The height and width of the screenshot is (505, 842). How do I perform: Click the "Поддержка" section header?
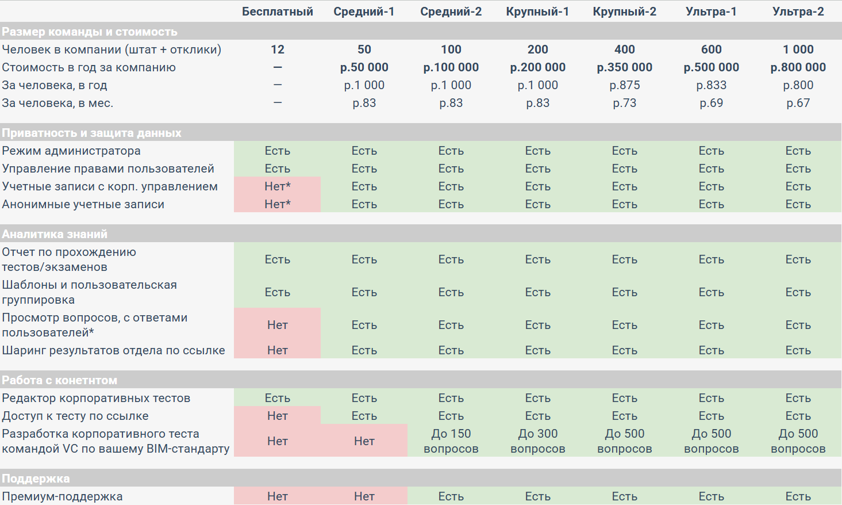(36, 479)
